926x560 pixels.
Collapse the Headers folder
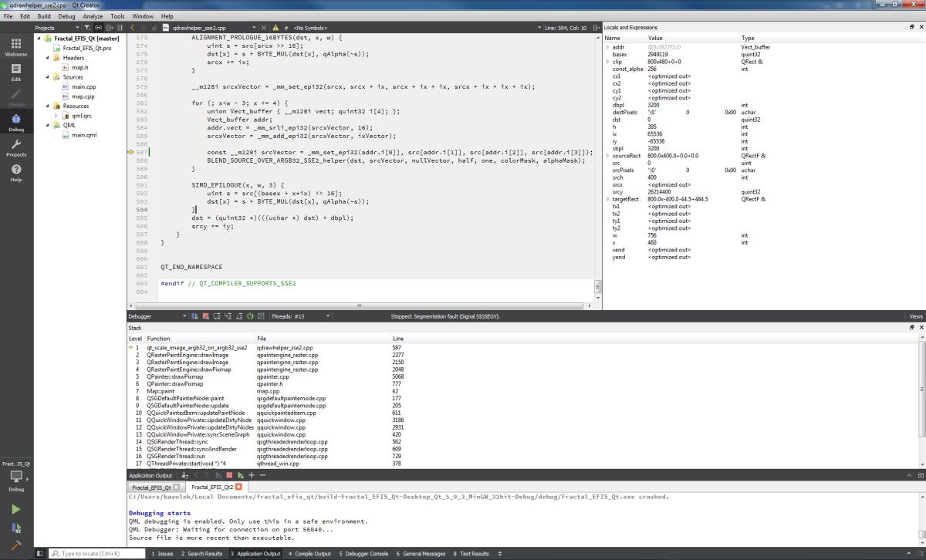coord(47,58)
